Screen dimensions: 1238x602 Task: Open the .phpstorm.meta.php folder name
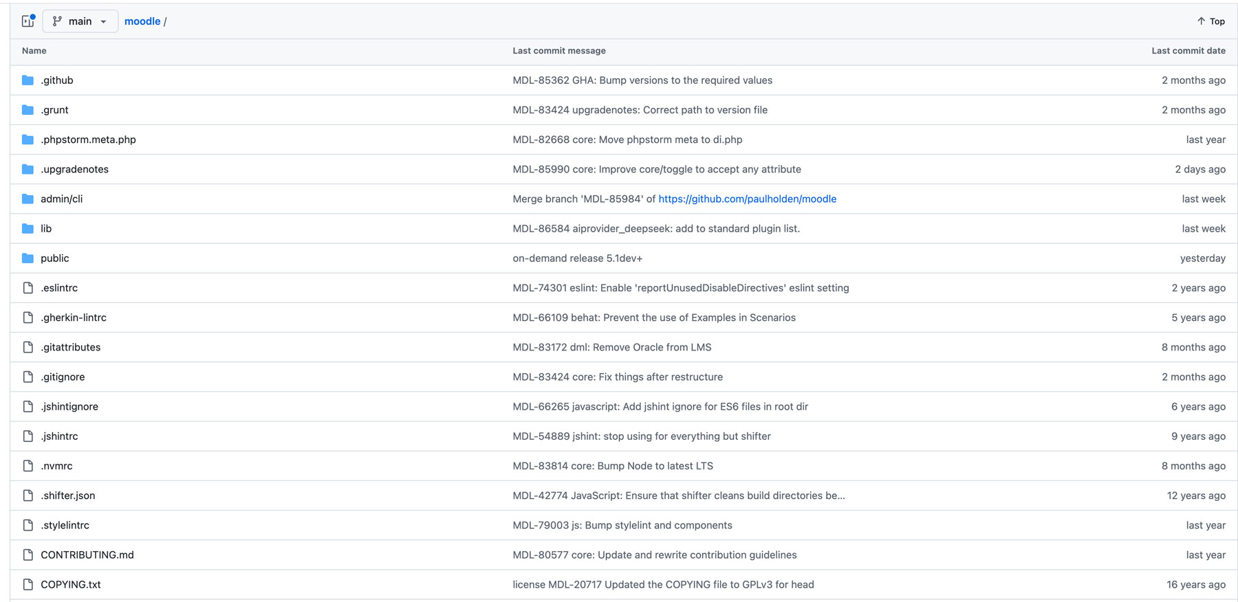(x=88, y=140)
